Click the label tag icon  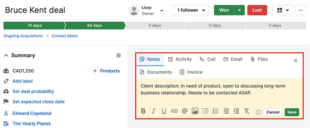point(6,81)
